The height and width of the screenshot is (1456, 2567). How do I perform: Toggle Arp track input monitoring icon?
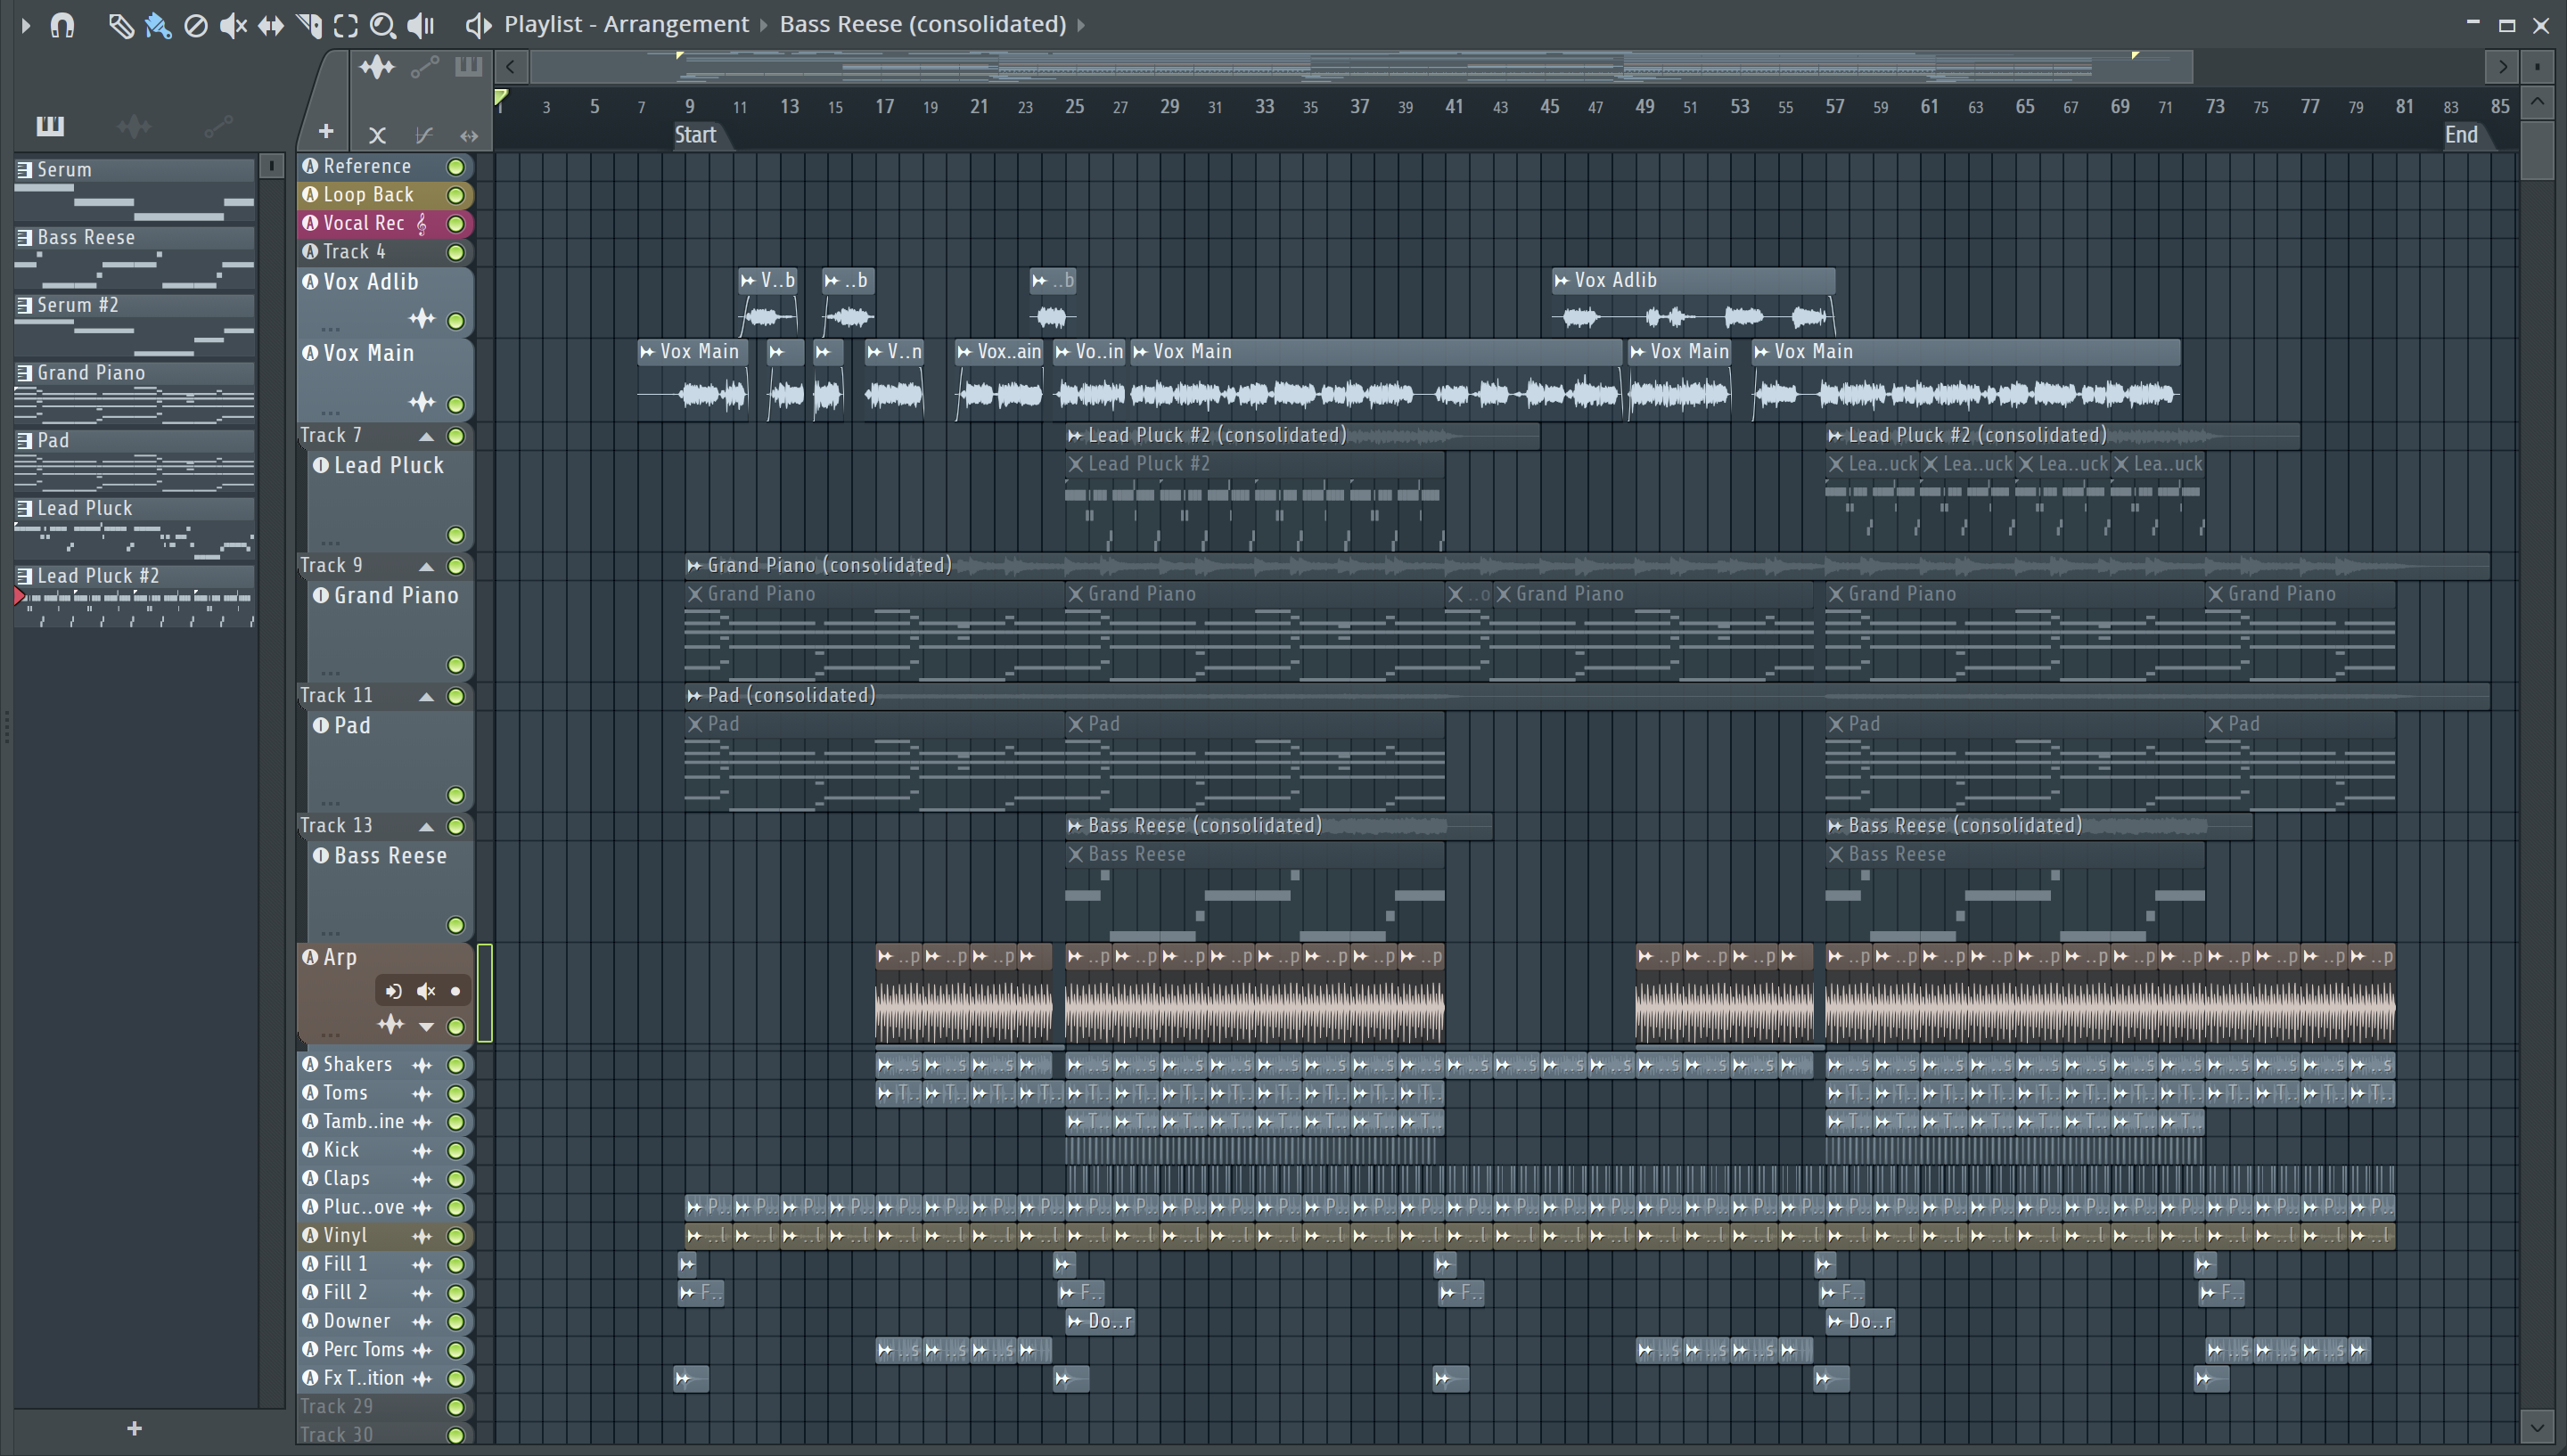click(393, 991)
